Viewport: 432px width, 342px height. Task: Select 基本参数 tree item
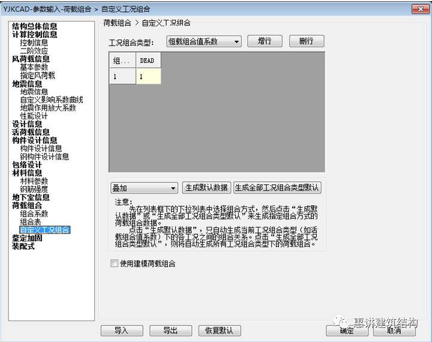pyautogui.click(x=34, y=67)
